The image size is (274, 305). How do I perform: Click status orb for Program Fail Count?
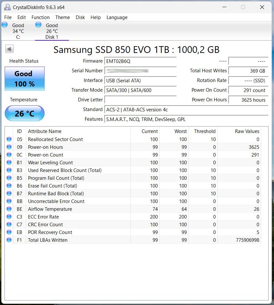tap(9, 178)
